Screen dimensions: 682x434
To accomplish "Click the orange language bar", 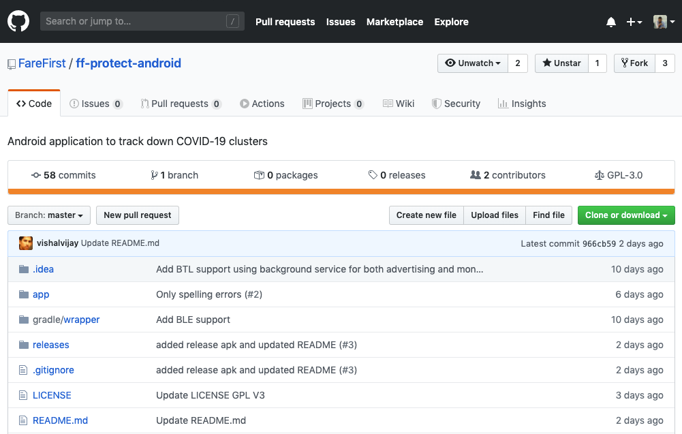I will point(341,191).
